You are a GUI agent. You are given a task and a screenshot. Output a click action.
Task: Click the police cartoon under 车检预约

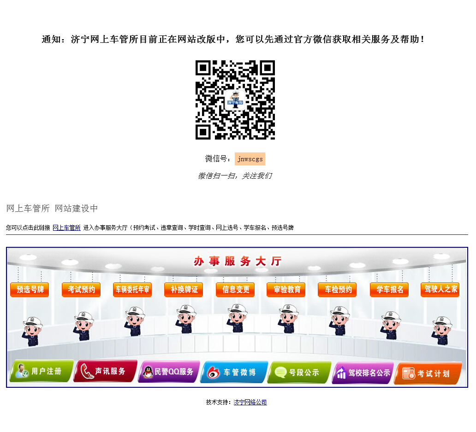pyautogui.click(x=339, y=321)
